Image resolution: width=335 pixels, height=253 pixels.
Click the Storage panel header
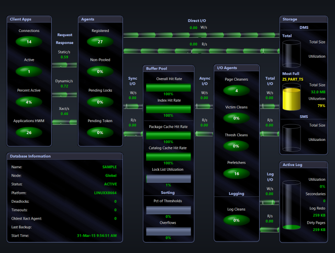click(304, 19)
